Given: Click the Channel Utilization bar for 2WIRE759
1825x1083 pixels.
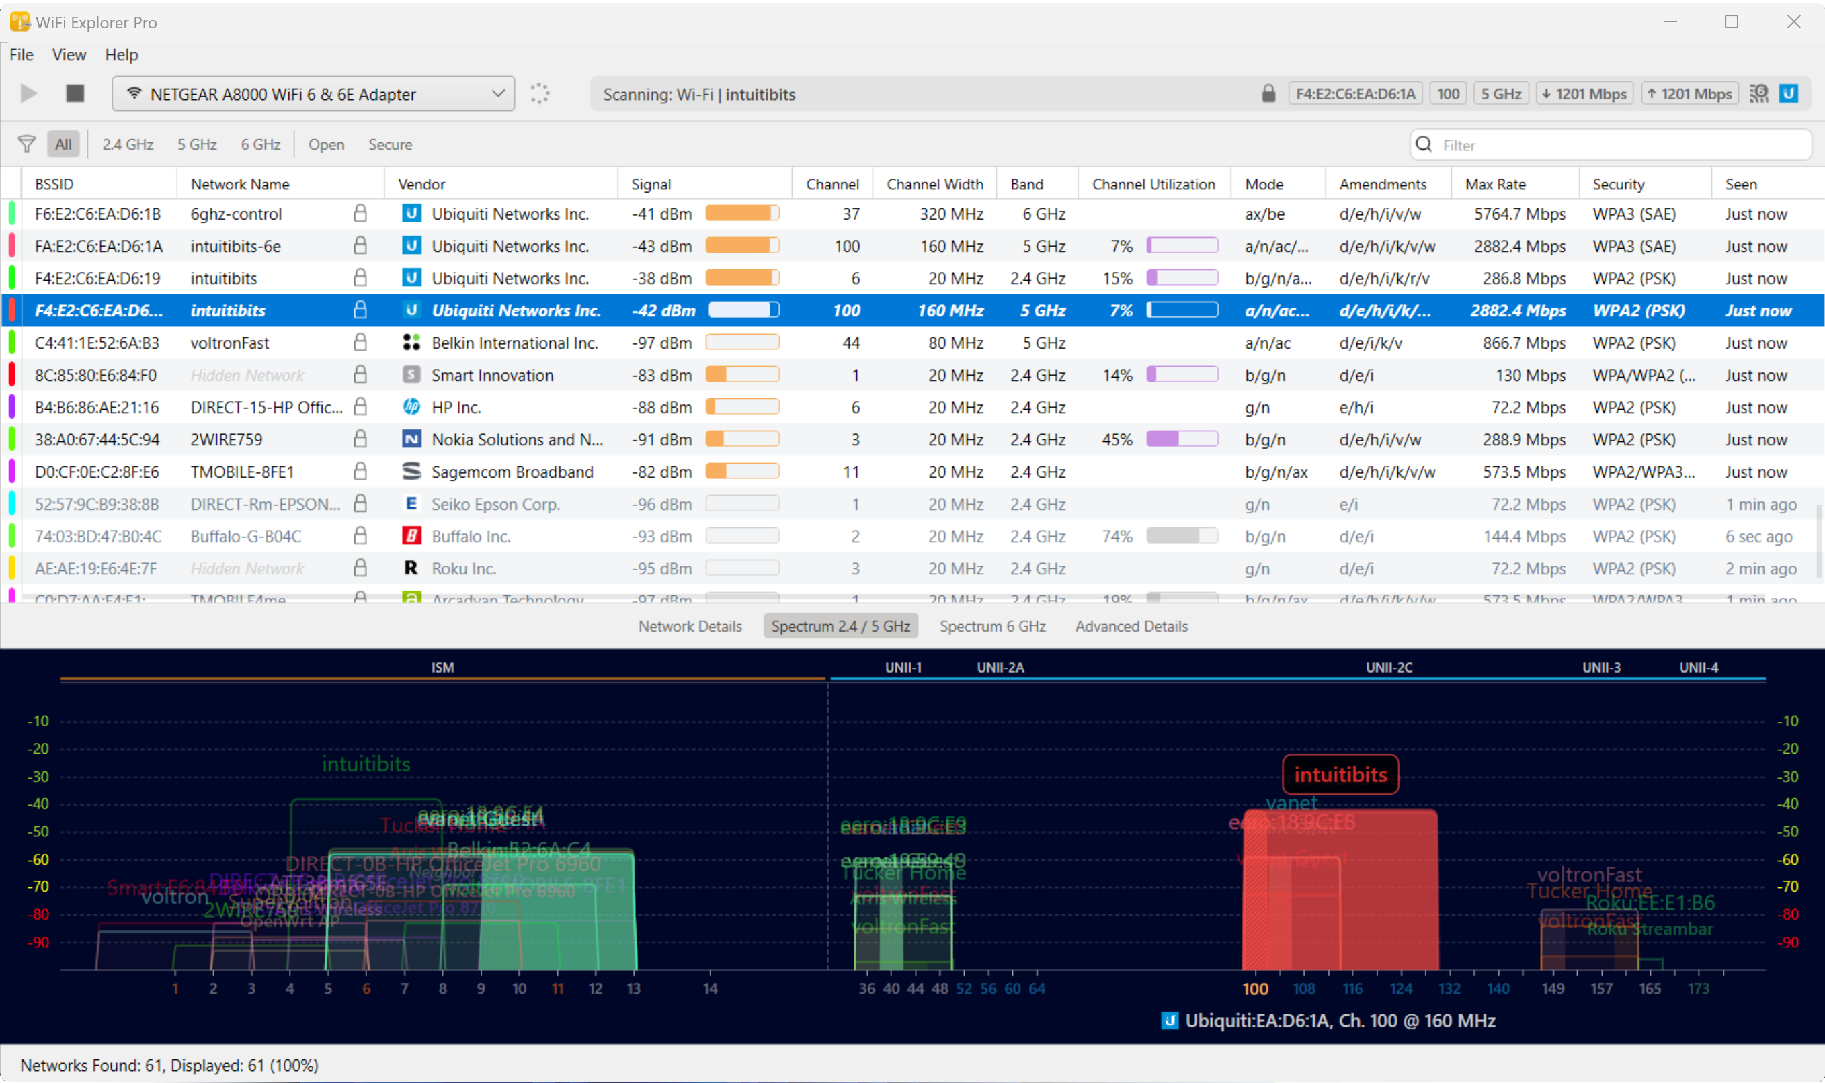Looking at the screenshot, I should click(x=1182, y=439).
